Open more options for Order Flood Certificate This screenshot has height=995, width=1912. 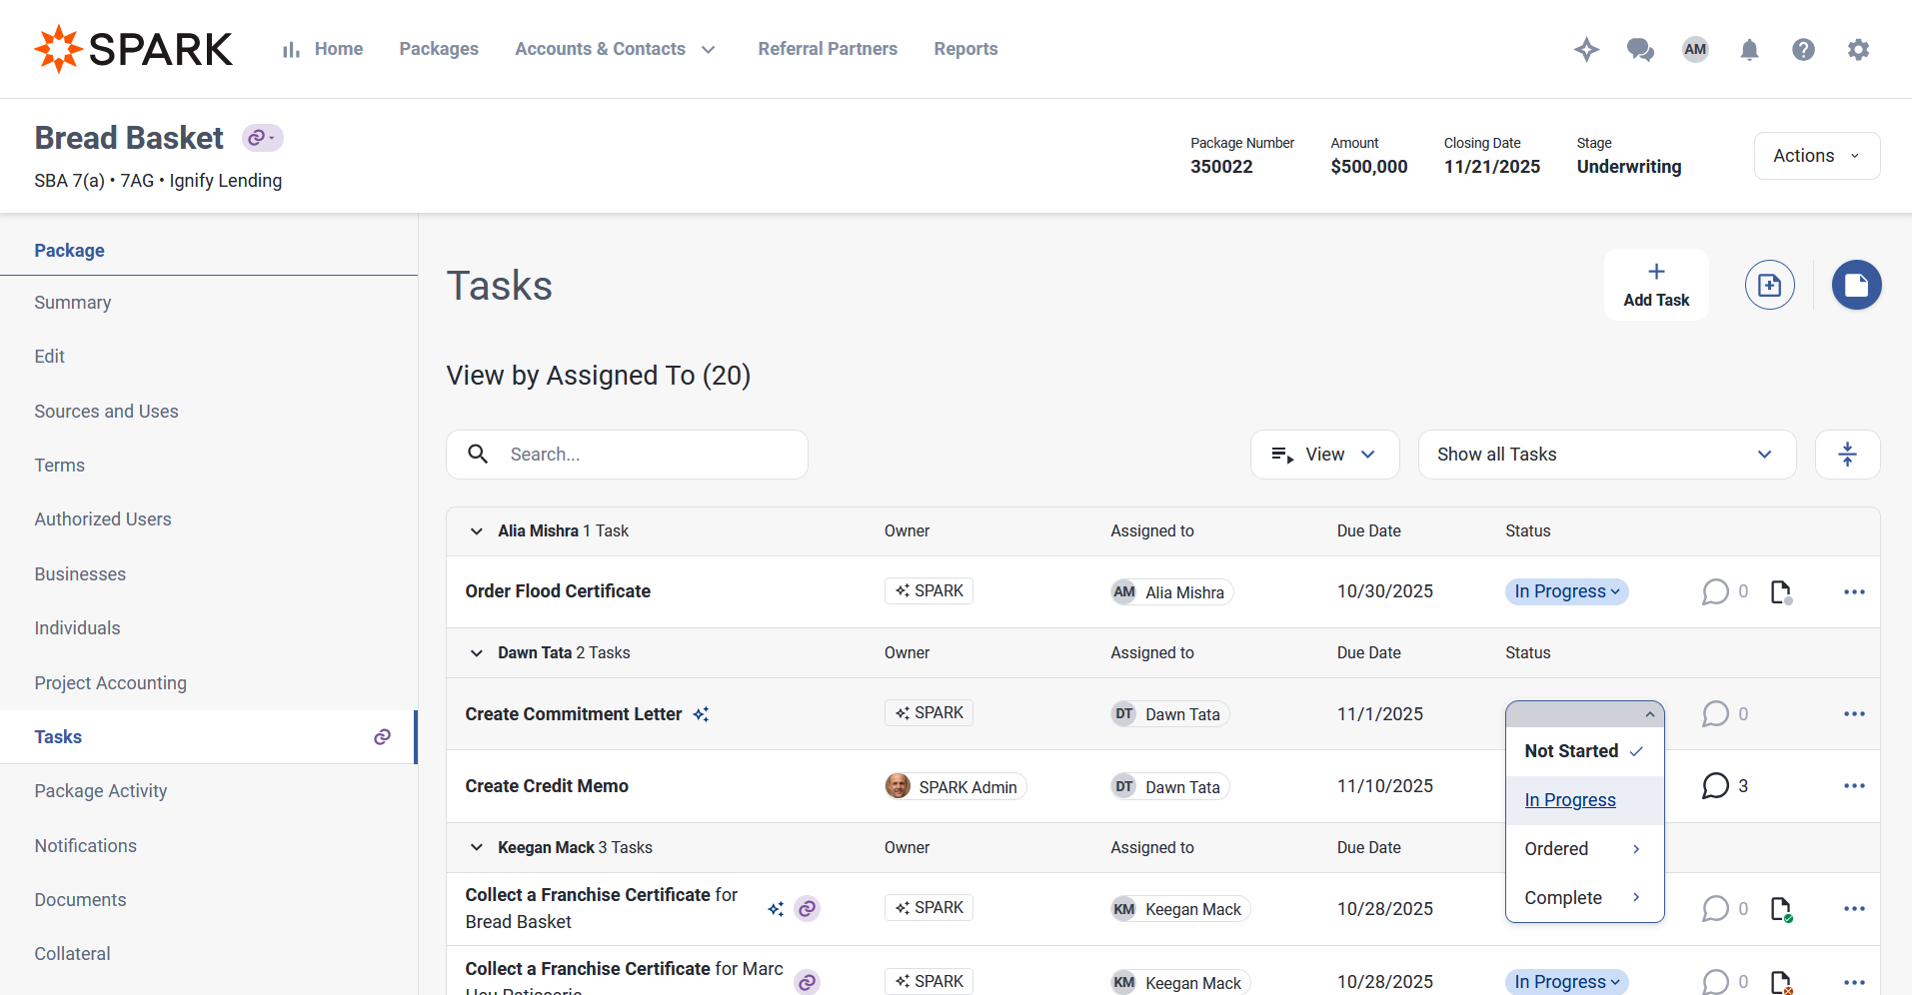pos(1854,592)
